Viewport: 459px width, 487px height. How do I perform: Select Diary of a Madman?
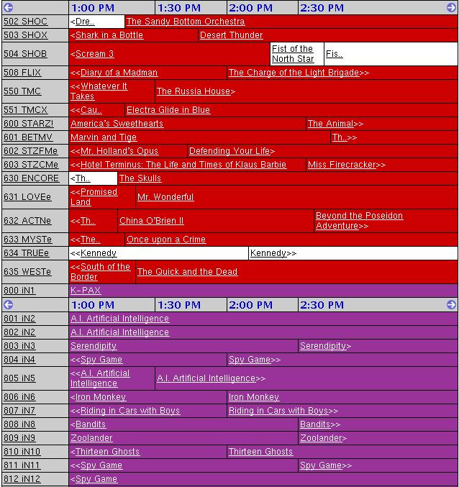[119, 73]
